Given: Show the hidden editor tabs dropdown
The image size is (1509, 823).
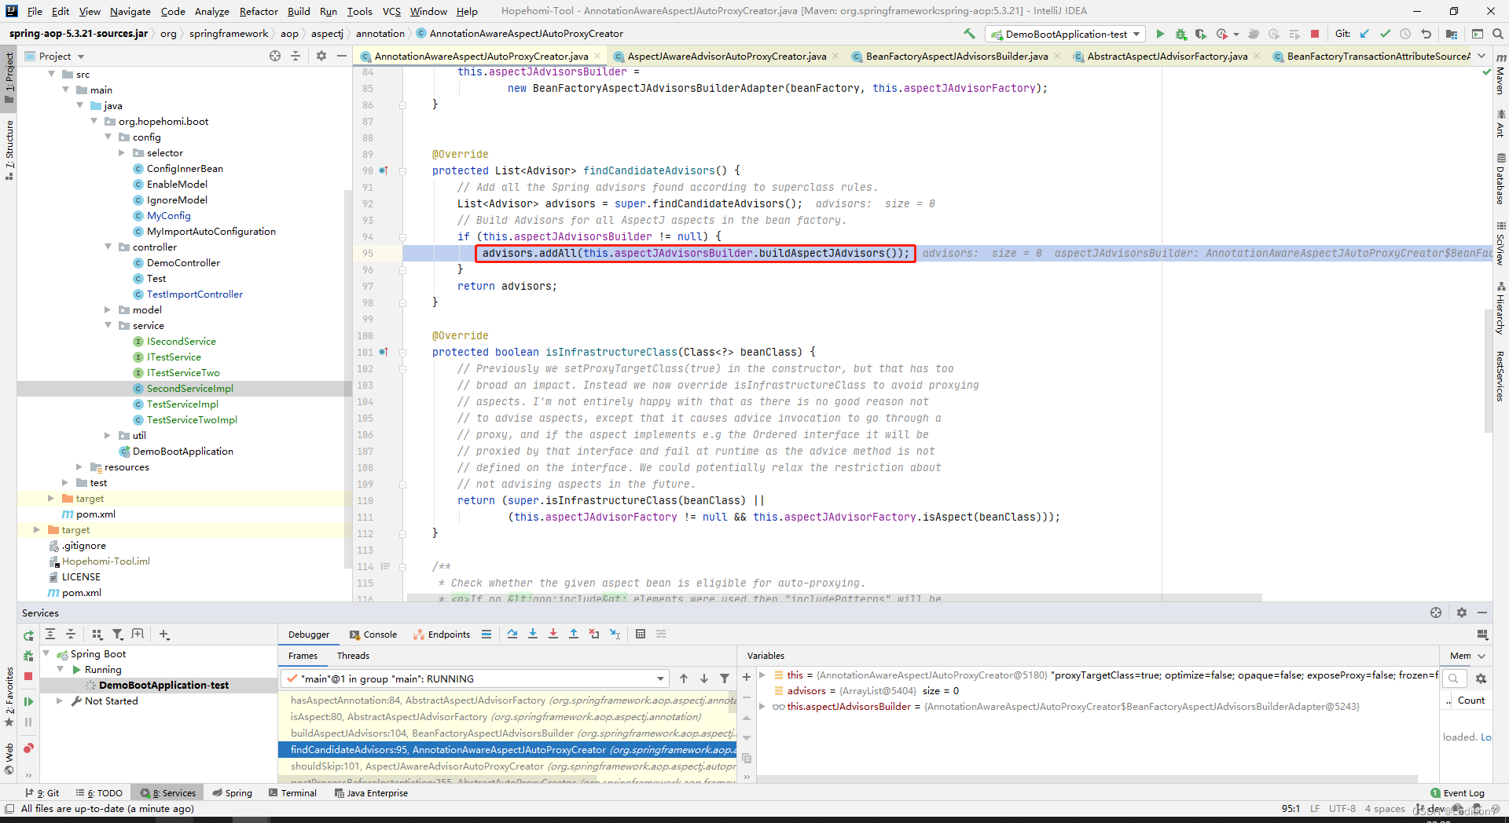Looking at the screenshot, I should pos(1481,56).
